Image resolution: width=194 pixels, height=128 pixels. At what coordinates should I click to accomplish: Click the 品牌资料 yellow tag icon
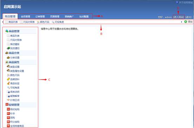8,79
